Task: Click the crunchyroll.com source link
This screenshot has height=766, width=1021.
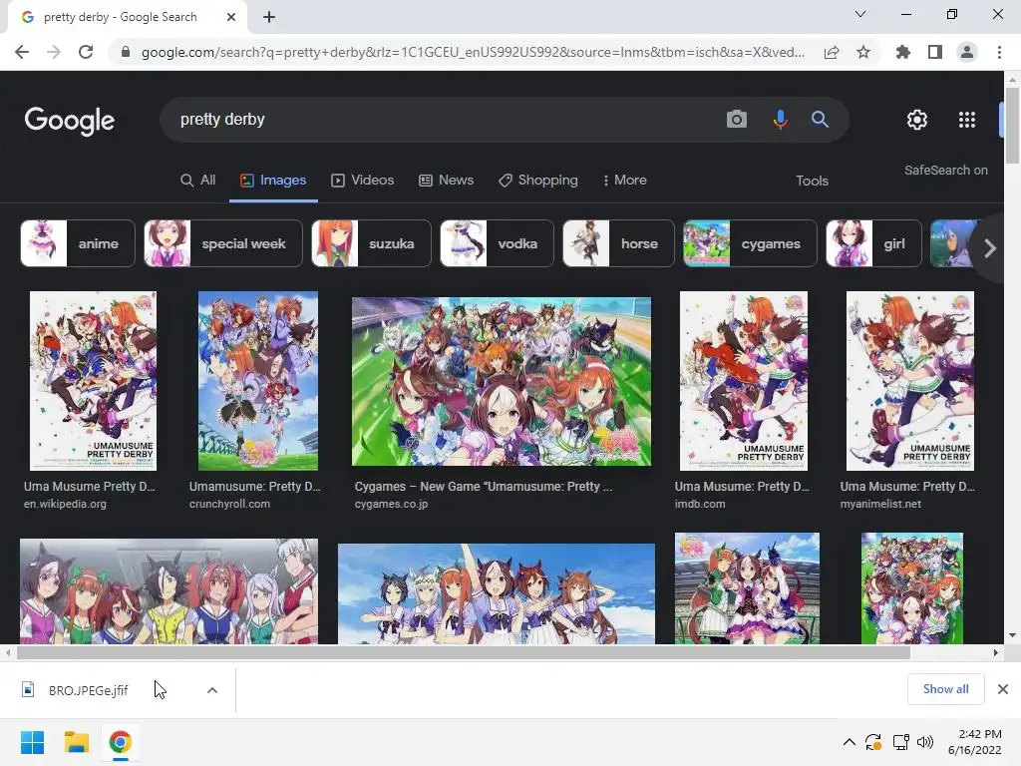Action: (230, 504)
